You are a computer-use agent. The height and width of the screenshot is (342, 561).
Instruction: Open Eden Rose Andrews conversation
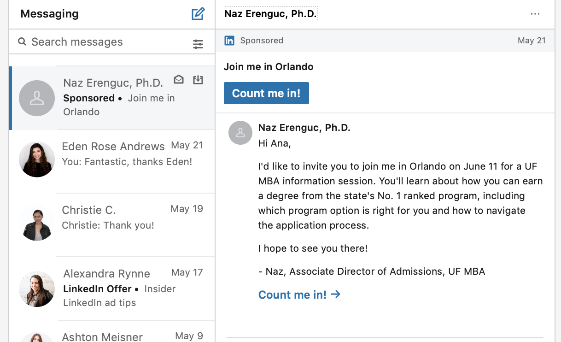[x=112, y=161]
